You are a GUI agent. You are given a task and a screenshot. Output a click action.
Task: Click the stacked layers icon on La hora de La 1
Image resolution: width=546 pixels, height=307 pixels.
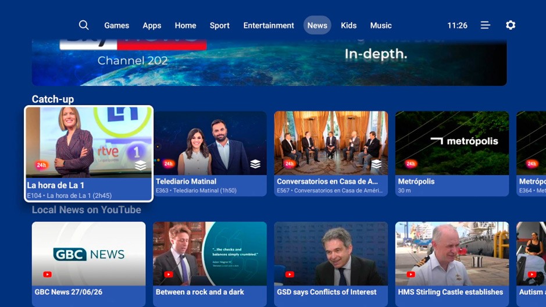(140, 165)
